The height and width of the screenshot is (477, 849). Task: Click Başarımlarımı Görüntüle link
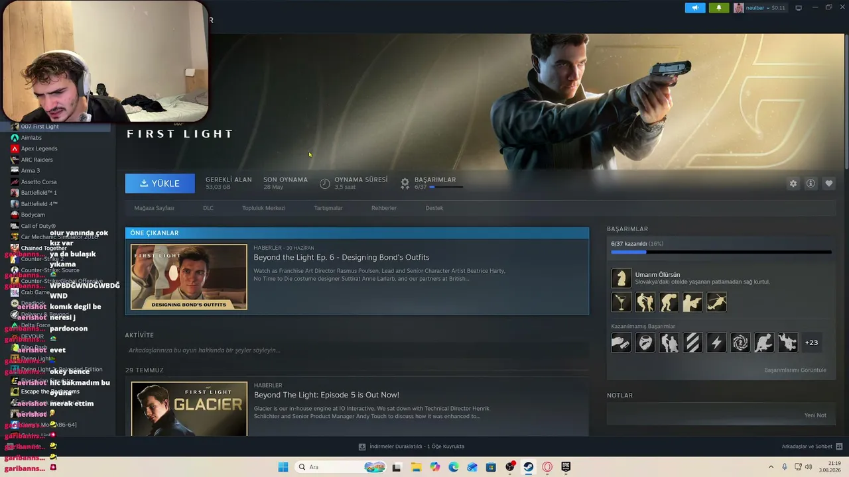(795, 370)
